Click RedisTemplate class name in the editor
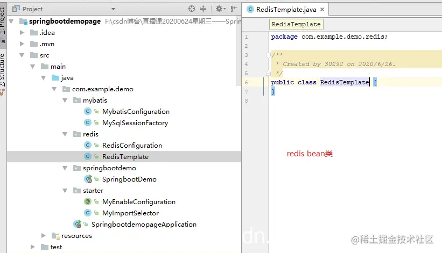This screenshot has height=253, width=442. (345, 82)
